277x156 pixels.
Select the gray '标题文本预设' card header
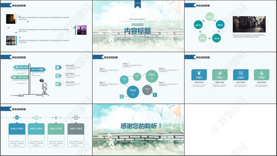pos(76,128)
